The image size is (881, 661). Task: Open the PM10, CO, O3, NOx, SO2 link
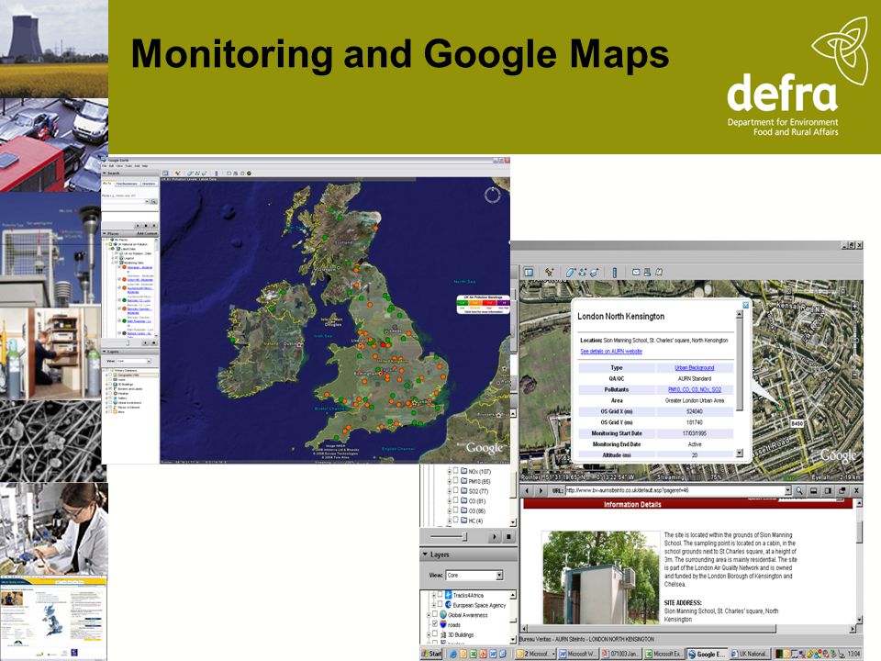(695, 389)
